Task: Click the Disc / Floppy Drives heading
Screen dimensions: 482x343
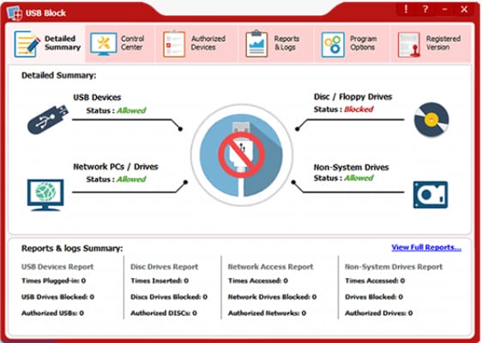Action: [352, 97]
